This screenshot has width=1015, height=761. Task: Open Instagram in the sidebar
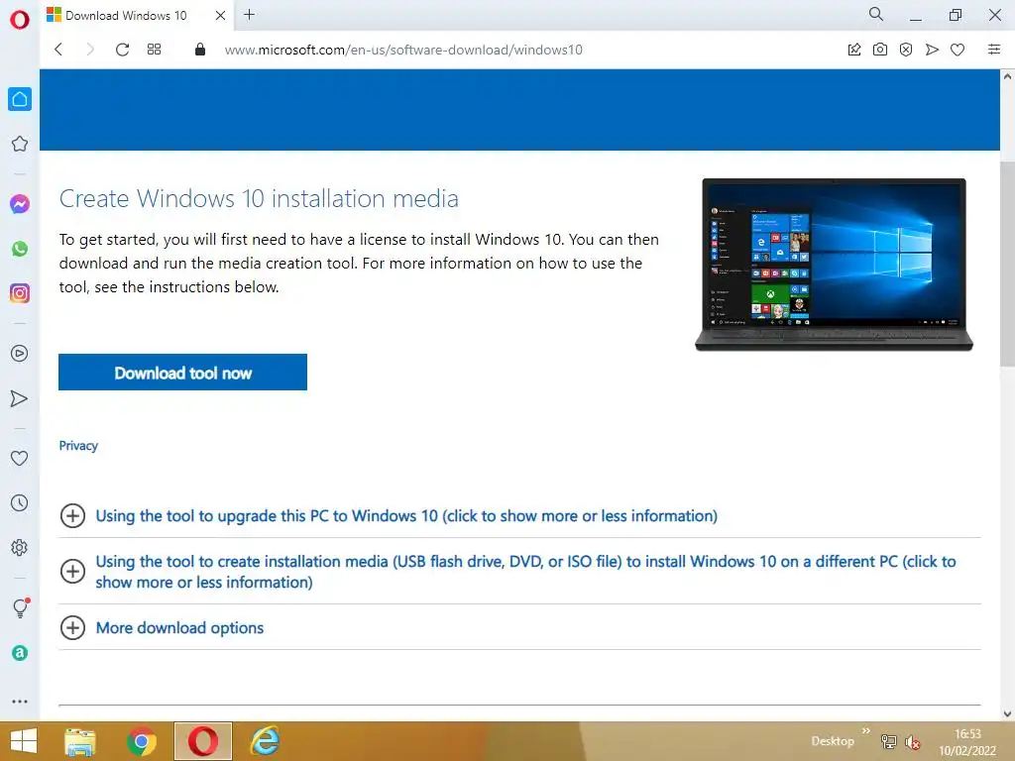pyautogui.click(x=20, y=293)
